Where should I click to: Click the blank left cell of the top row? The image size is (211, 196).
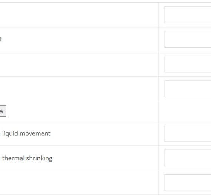[x=79, y=15]
